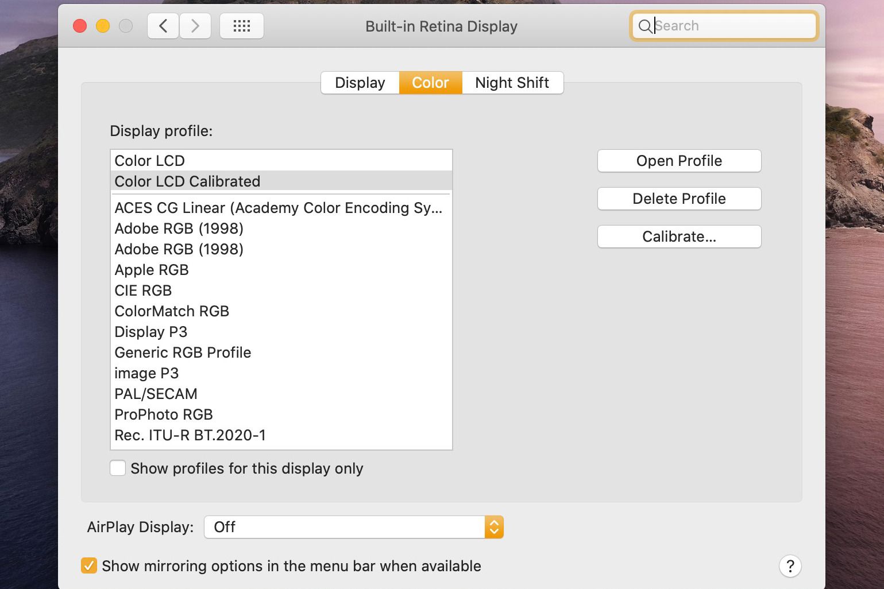884x589 pixels.
Task: Select the Color LCD profile
Action: [x=281, y=161]
